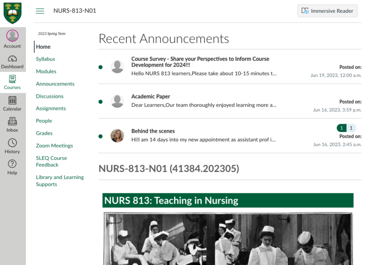Viewport: 367px width, 265px height.
Task: Go to Announcements in course navigation
Action: tap(55, 84)
